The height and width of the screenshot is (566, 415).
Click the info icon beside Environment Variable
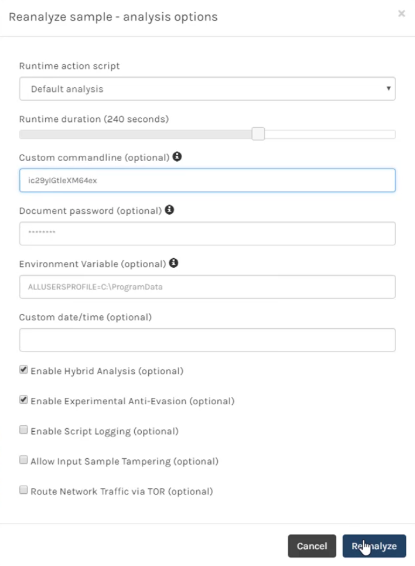coord(174,263)
